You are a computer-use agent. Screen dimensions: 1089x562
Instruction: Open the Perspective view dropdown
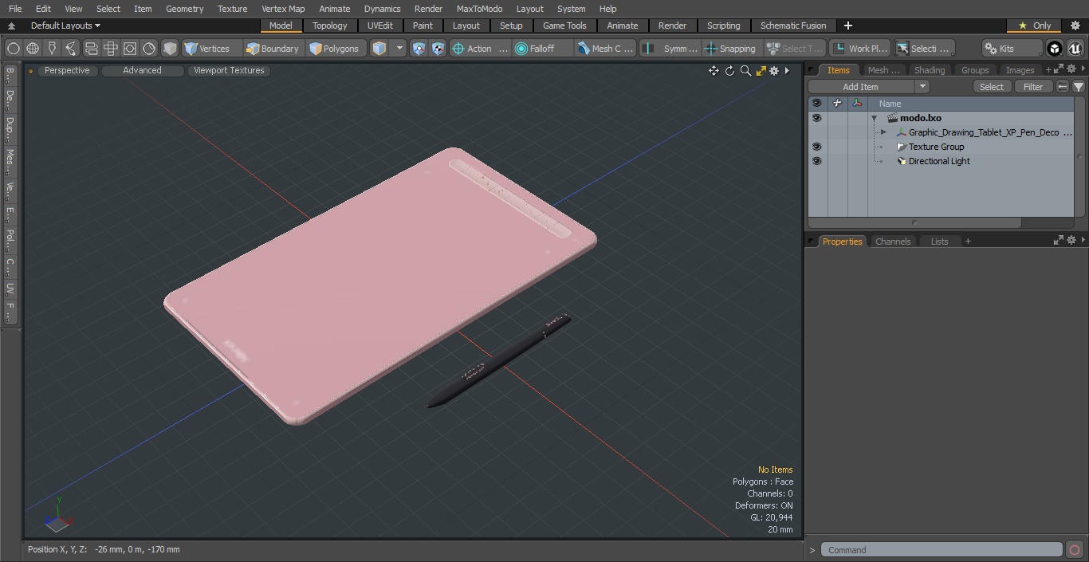coord(67,70)
